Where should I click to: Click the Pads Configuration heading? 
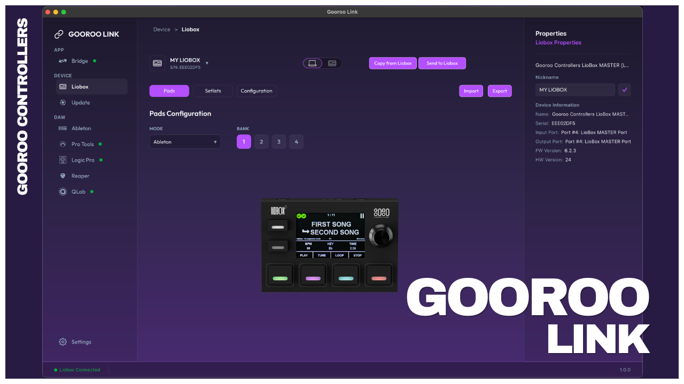180,114
